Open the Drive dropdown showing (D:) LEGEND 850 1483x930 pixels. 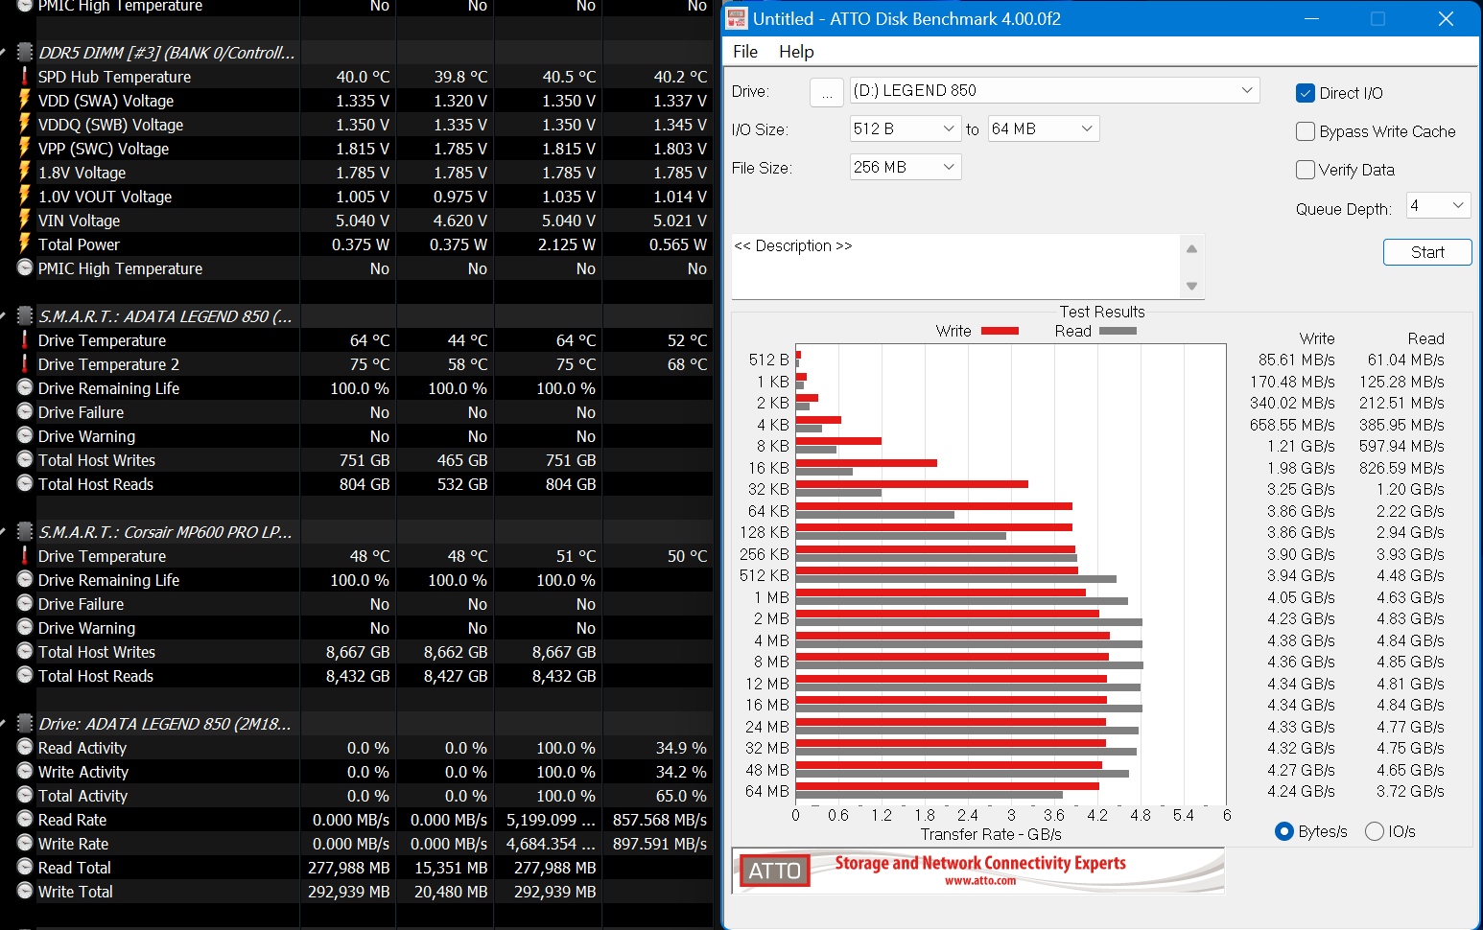(1054, 90)
